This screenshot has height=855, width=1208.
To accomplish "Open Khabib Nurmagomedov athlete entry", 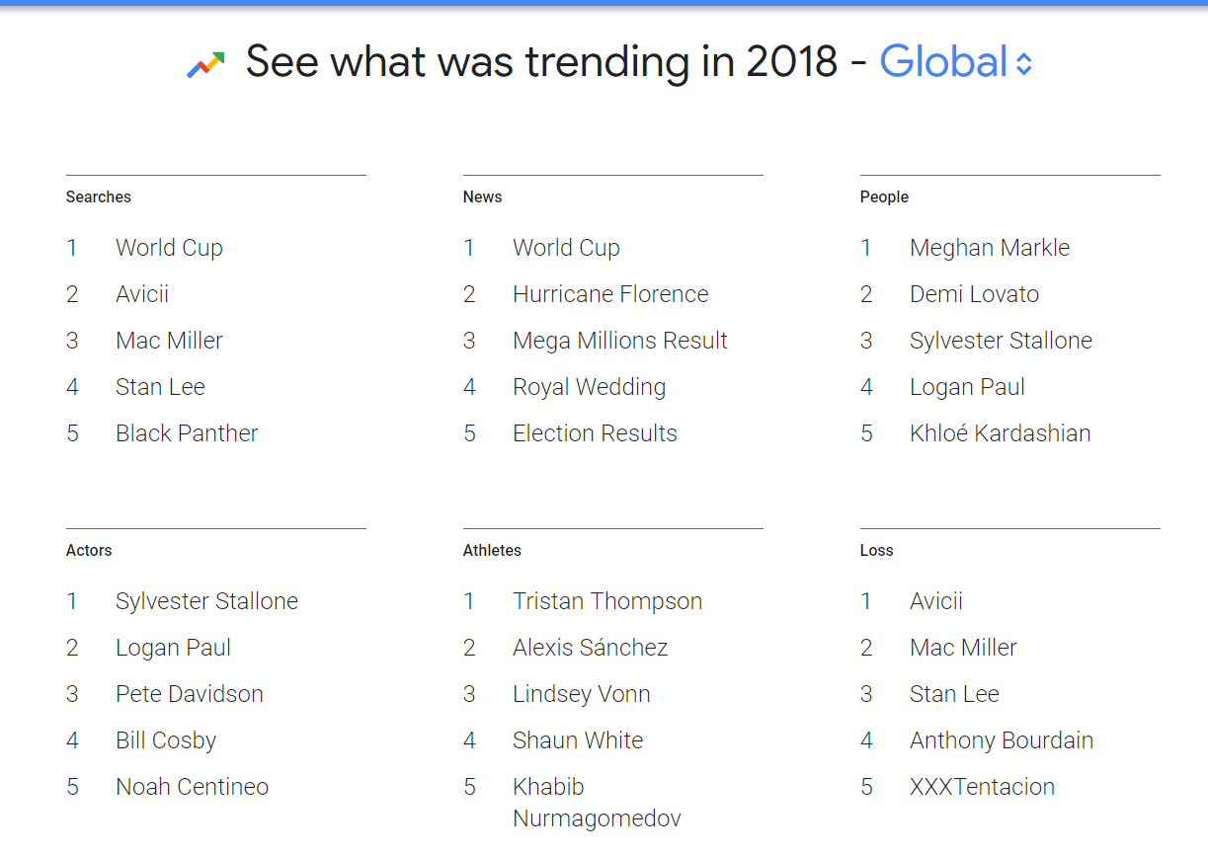I will click(x=597, y=803).
